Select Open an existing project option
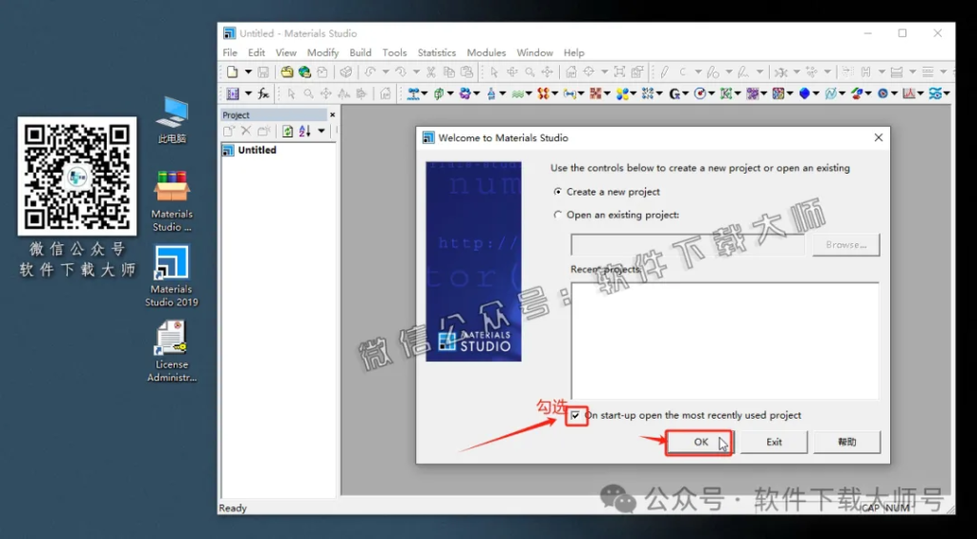The height and width of the screenshot is (539, 977). coord(559,216)
